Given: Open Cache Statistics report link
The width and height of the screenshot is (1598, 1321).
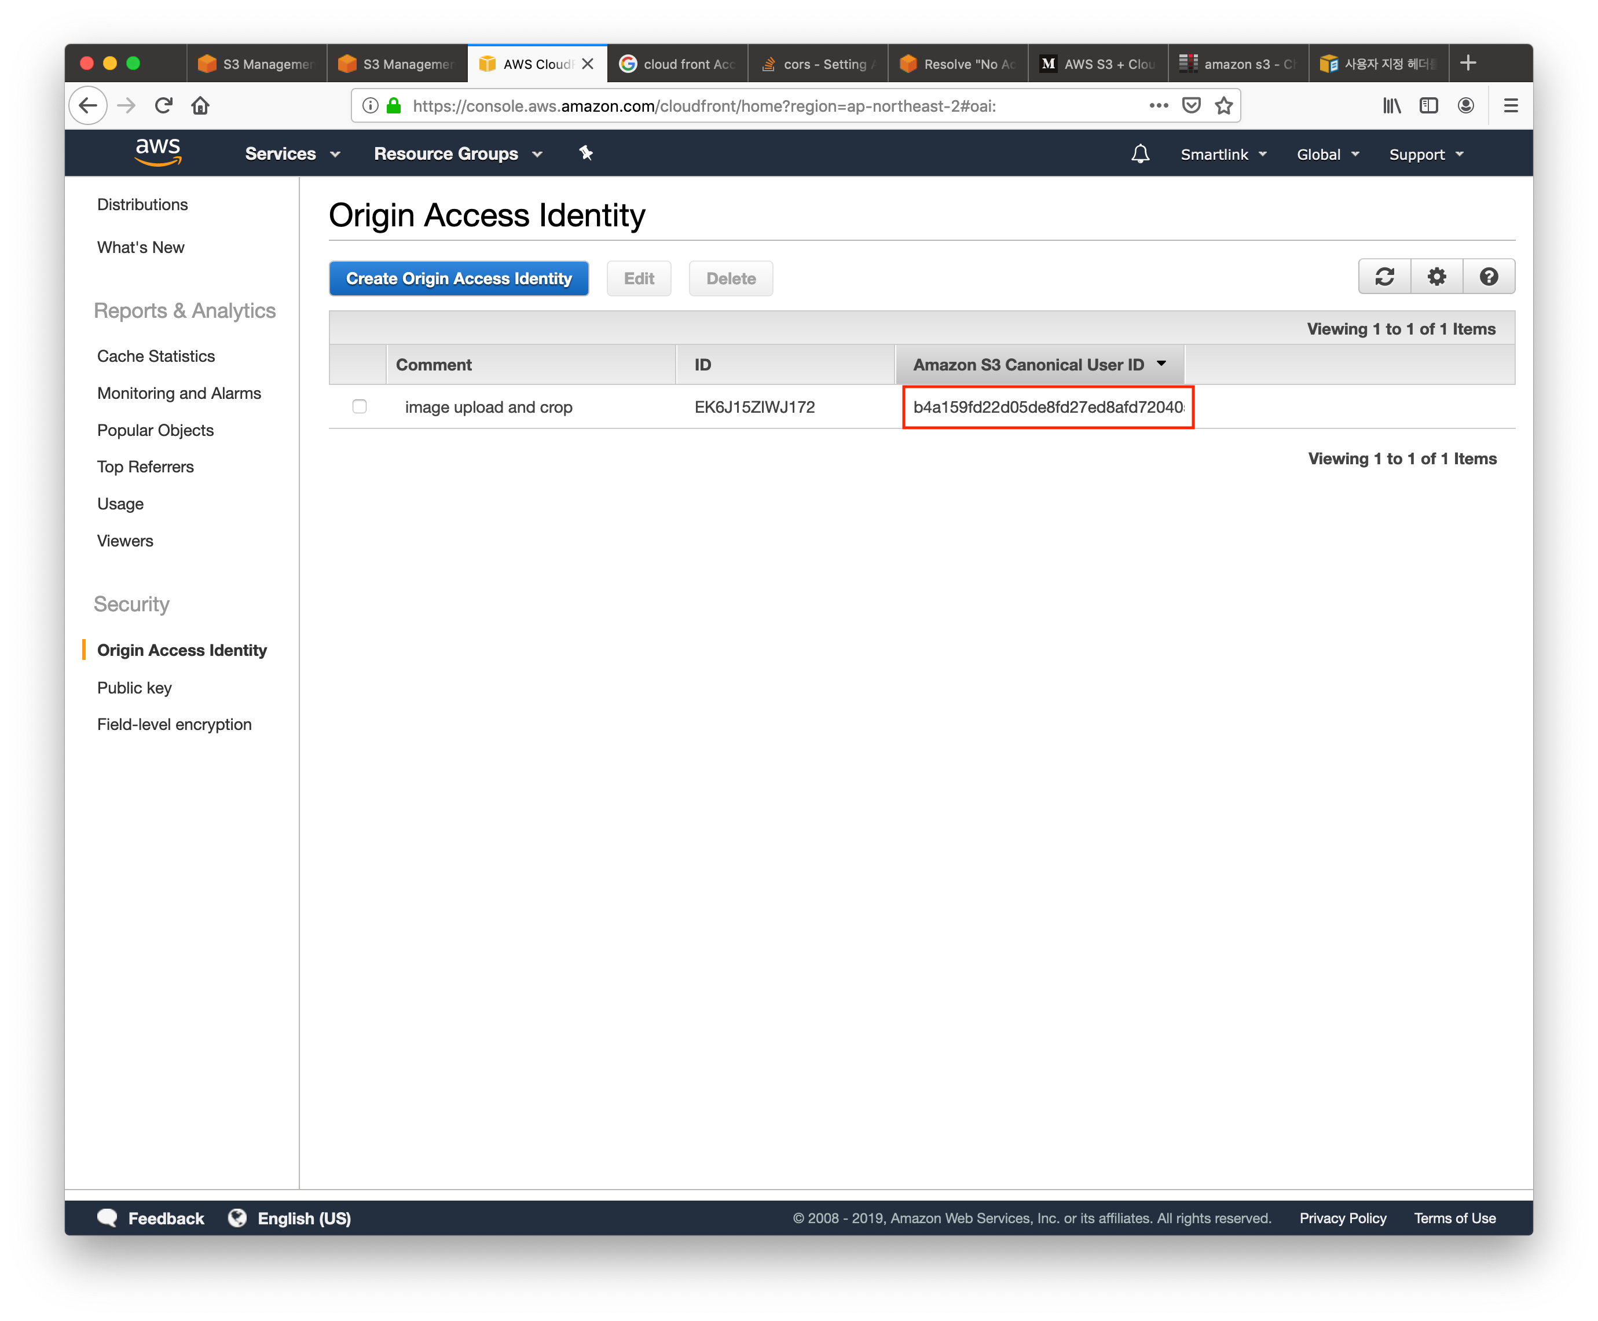Looking at the screenshot, I should [x=156, y=356].
